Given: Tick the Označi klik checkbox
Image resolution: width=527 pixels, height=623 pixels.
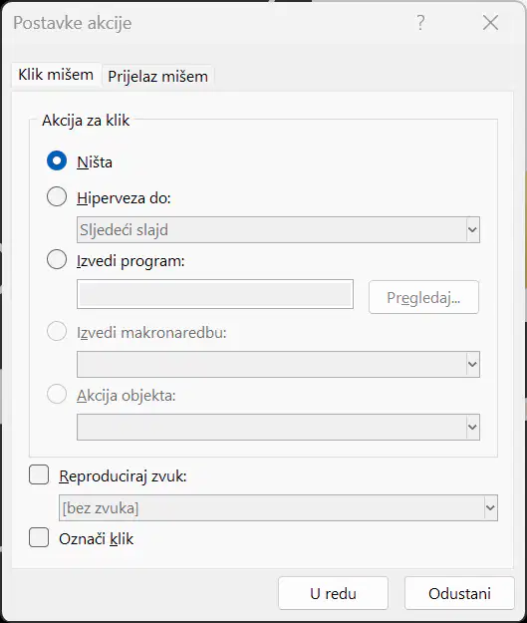Looking at the screenshot, I should [39, 537].
